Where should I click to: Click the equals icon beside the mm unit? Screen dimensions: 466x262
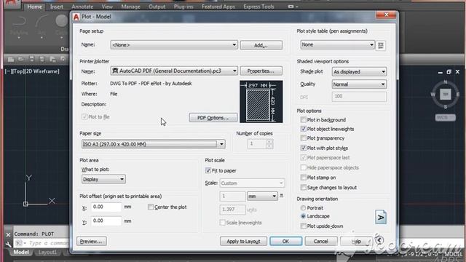282,196
